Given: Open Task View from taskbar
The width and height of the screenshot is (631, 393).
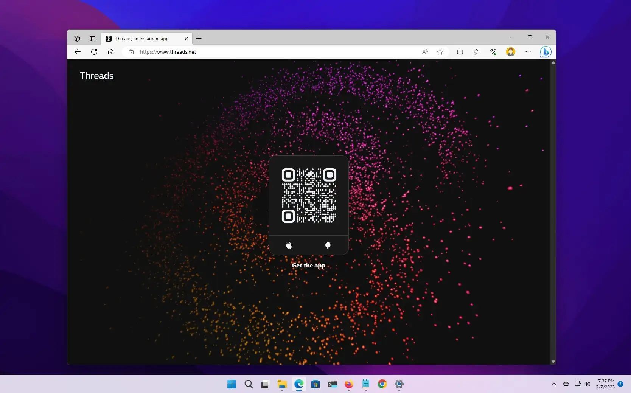Looking at the screenshot, I should tap(265, 384).
